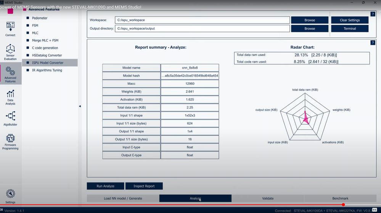Select the Macc value 12960
The image size is (381, 213).
pos(190,83)
